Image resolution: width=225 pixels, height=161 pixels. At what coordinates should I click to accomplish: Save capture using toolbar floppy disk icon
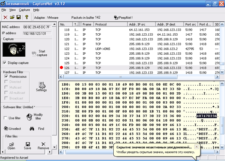coord(19,17)
